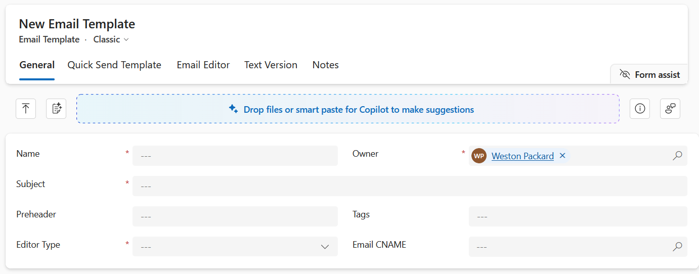The image size is (699, 274).
Task: Switch to Quick Send Template tab
Action: coord(114,65)
